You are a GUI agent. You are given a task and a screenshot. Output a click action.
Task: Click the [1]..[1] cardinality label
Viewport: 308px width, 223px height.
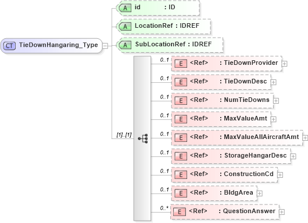click(x=124, y=135)
